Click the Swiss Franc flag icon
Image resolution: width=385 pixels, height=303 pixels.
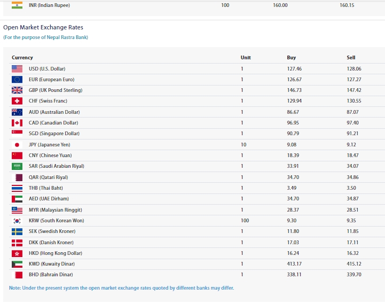(x=17, y=101)
